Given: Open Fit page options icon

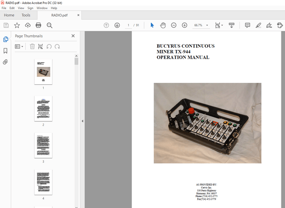Looking at the screenshot, I should click(x=217, y=25).
